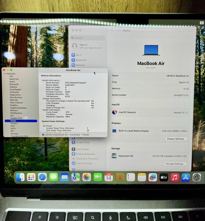This screenshot has height=221, width=205.
Task: Select Graphics/Displays in Hardware list
Action: tap(18, 108)
